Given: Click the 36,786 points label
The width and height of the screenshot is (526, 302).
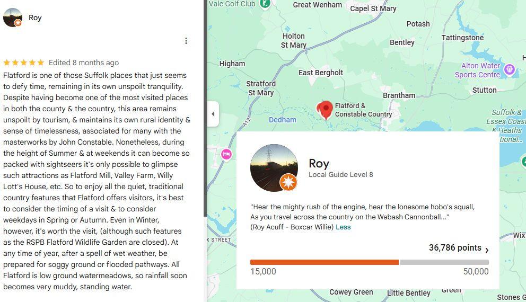Looking at the screenshot, I should point(455,248).
